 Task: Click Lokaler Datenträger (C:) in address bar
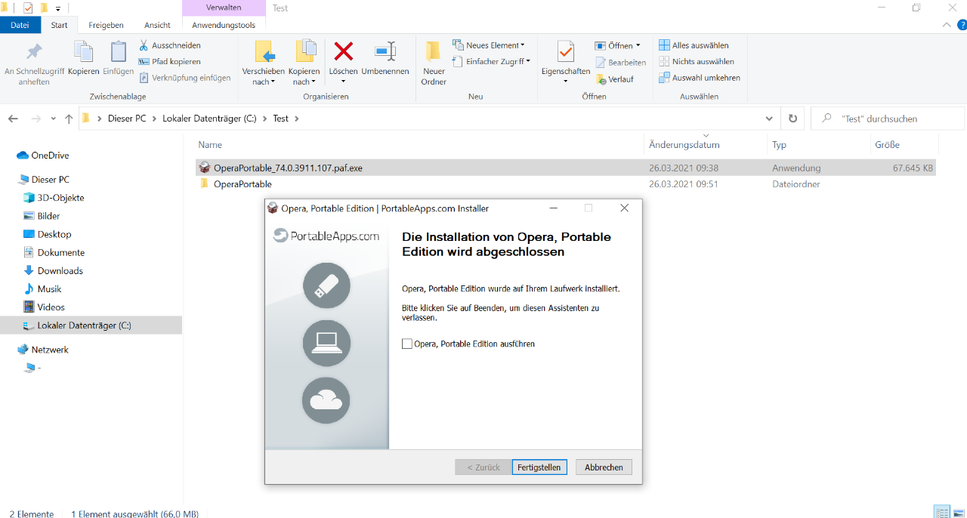click(209, 119)
